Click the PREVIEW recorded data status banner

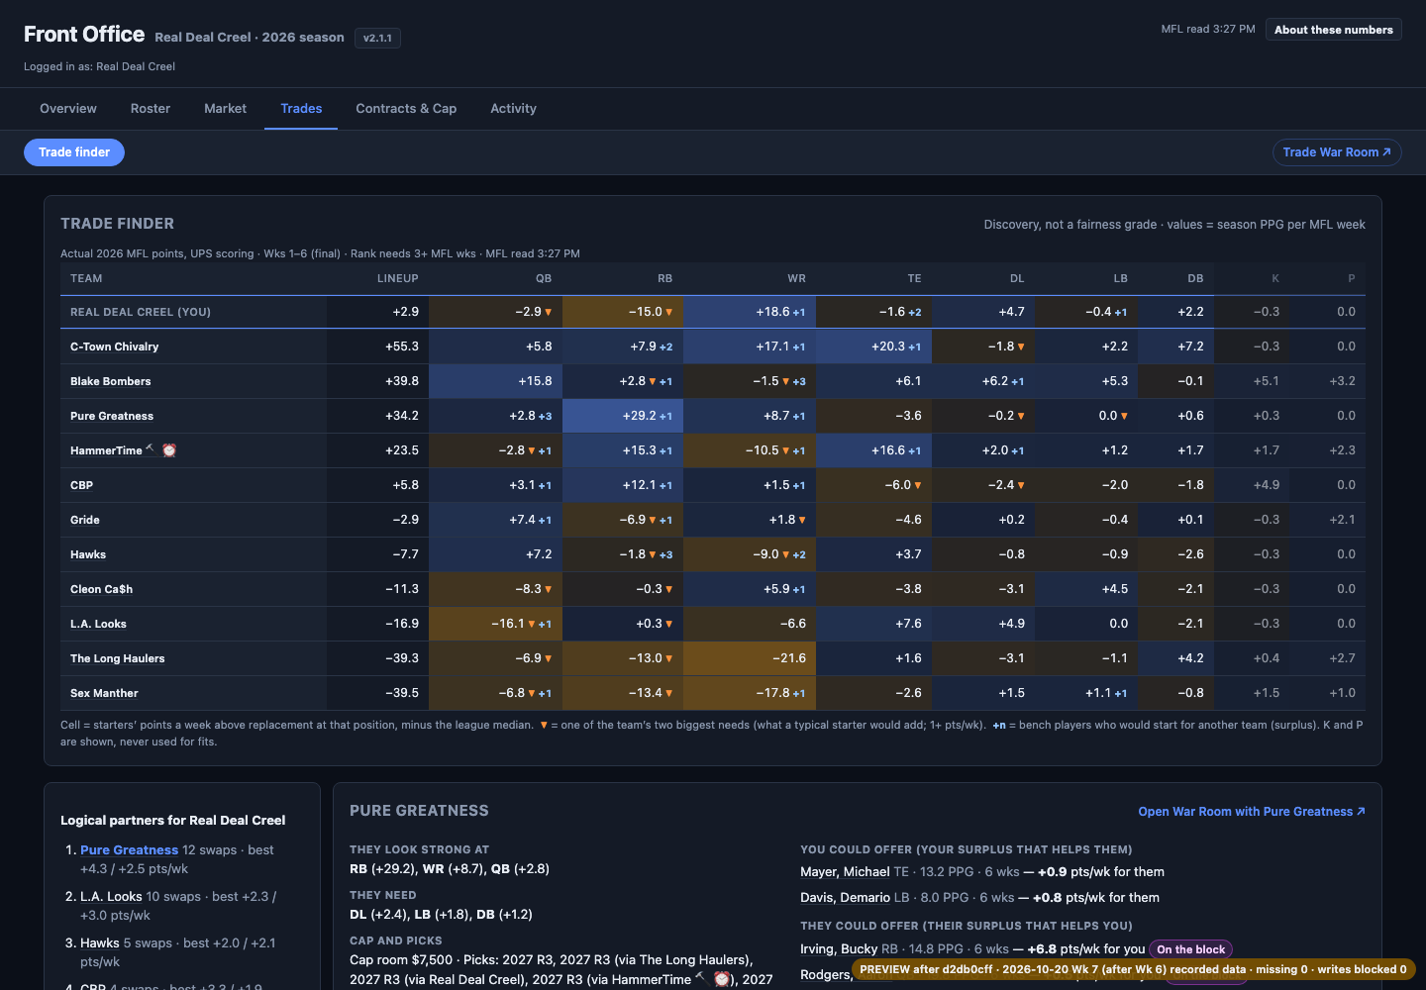tap(1133, 969)
